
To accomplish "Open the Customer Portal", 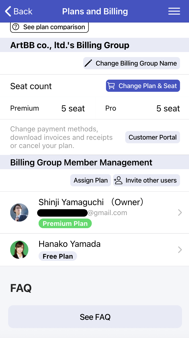I will click(153, 137).
